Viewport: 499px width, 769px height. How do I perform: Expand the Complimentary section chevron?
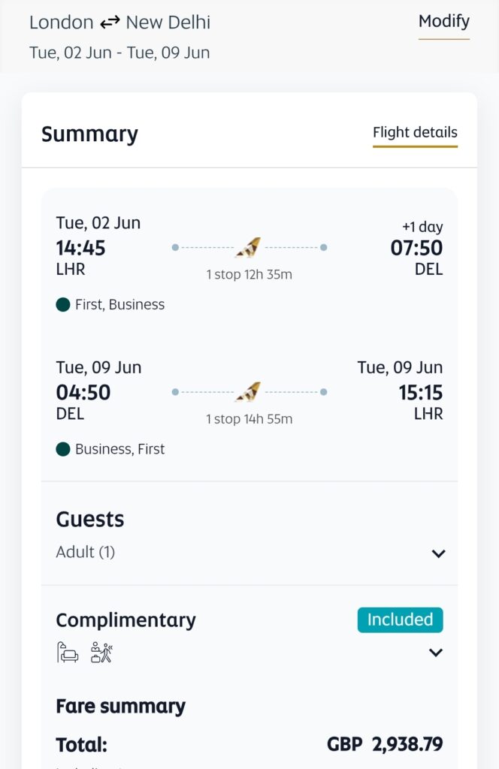(x=435, y=652)
